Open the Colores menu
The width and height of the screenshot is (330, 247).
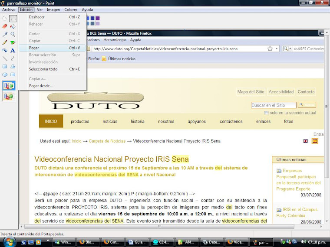[x=71, y=10]
